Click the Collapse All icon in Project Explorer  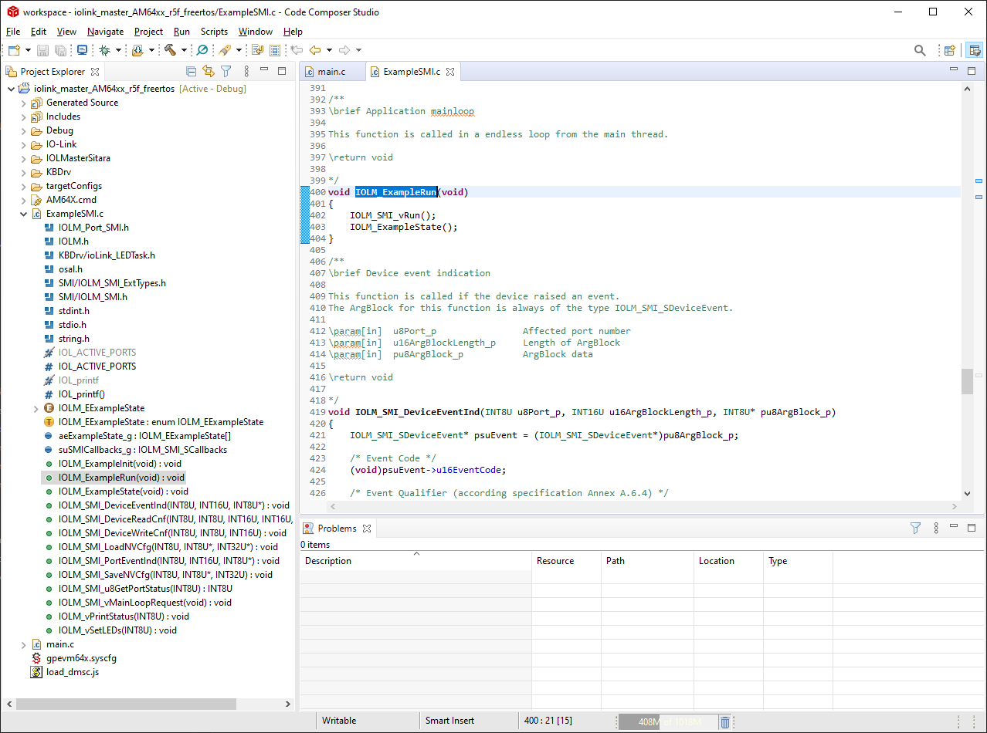click(x=191, y=72)
